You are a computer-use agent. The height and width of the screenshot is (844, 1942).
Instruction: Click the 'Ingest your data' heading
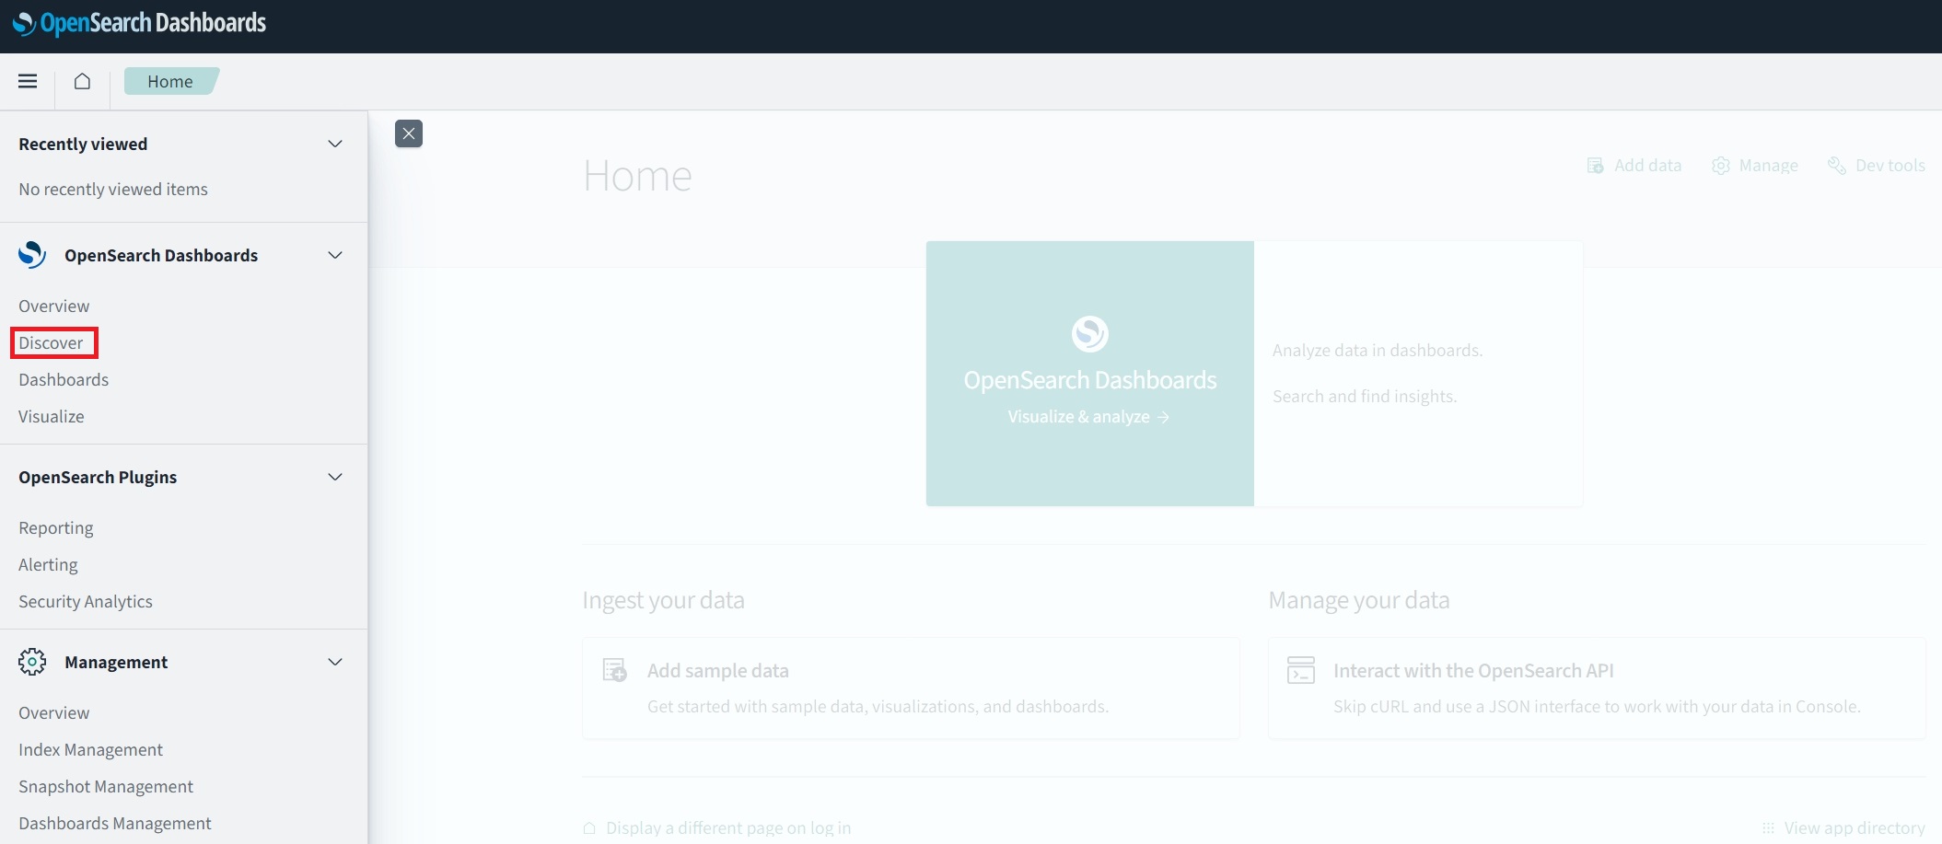point(663,600)
